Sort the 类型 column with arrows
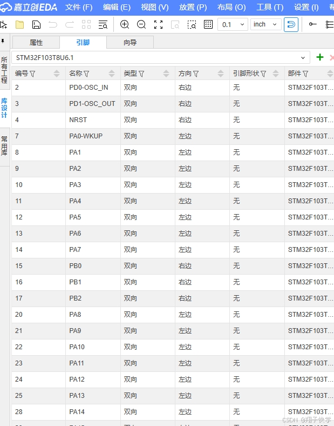This screenshot has width=334, height=426. pyautogui.click(x=166, y=74)
